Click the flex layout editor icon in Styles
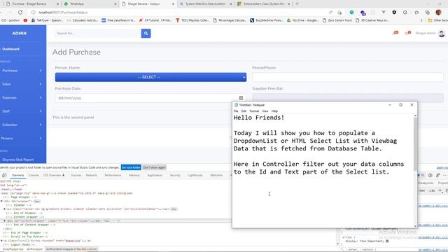The width and height of the screenshot is (448, 252). [387, 241]
